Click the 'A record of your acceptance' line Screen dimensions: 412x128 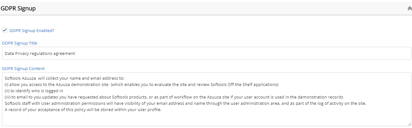pyautogui.click(x=83, y=110)
